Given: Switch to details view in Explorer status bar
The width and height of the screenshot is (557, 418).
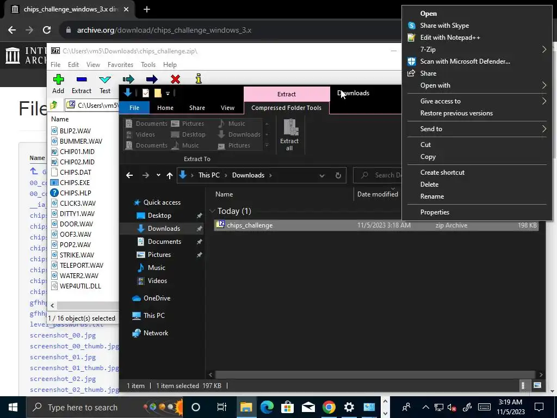Looking at the screenshot, I should 523,386.
